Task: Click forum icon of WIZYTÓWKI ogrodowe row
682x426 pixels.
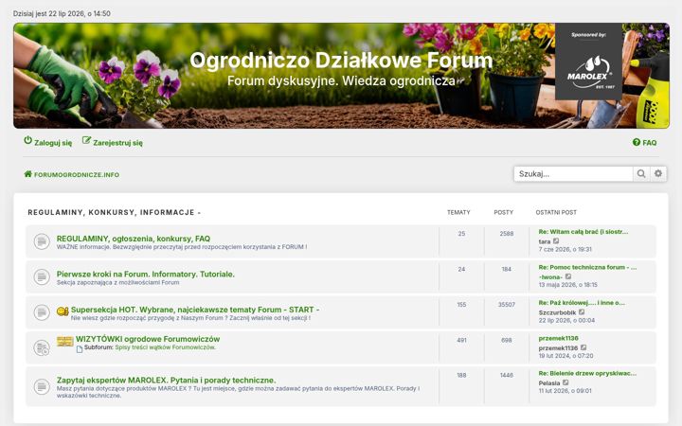Action: [x=42, y=347]
